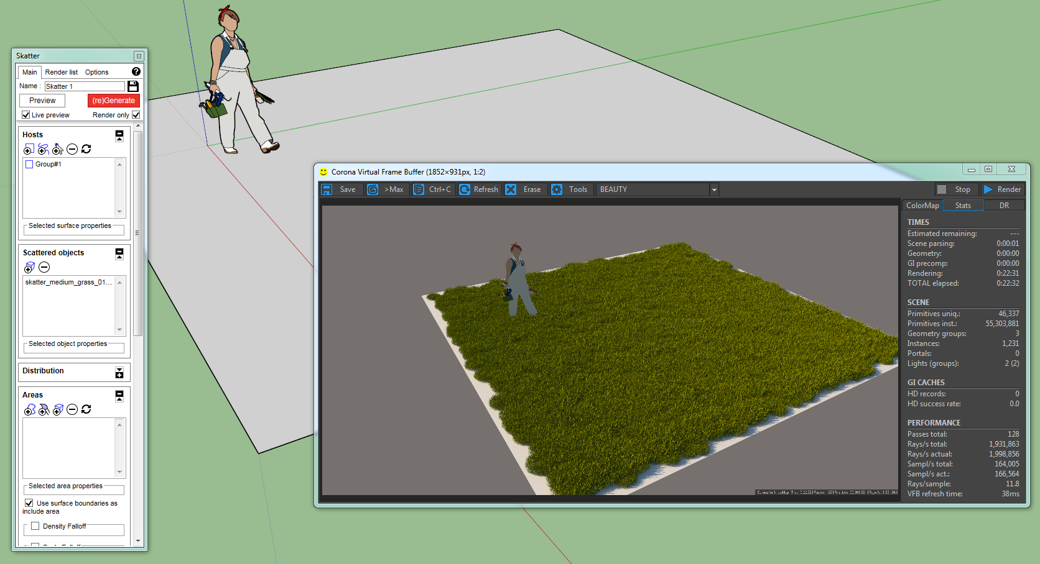Open Skatter help question mark icon

coord(136,71)
